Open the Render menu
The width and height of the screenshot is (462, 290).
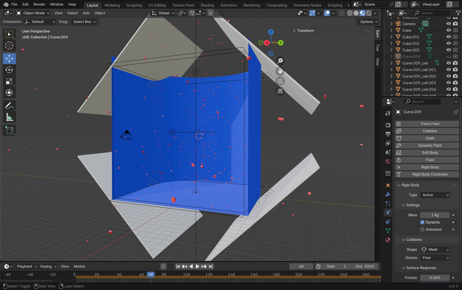pos(39,4)
